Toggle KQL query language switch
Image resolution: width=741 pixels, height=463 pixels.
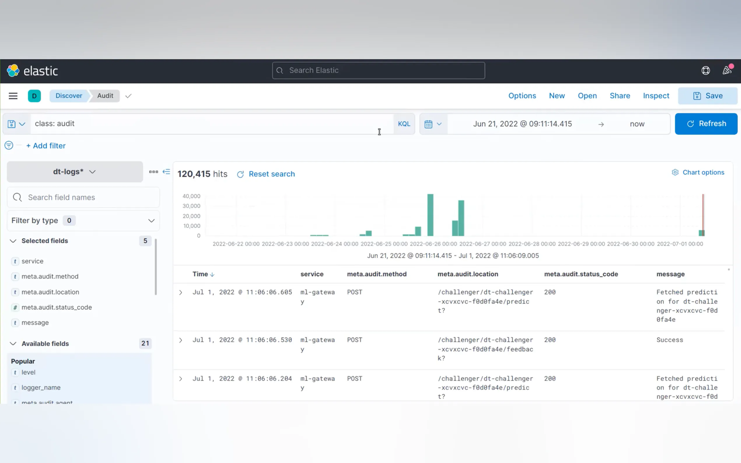[x=404, y=124]
